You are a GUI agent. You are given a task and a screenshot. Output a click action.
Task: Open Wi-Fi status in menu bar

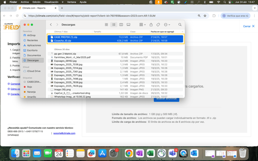pyautogui.click(x=218, y=2)
